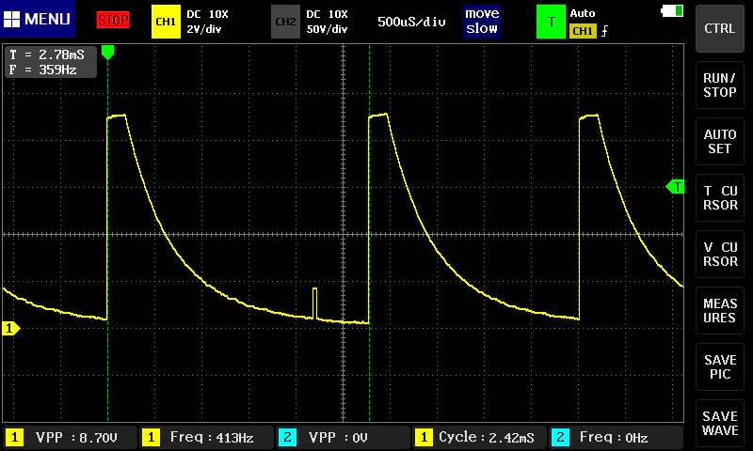Open the MEASURES menu
753x451 pixels.
tap(719, 311)
